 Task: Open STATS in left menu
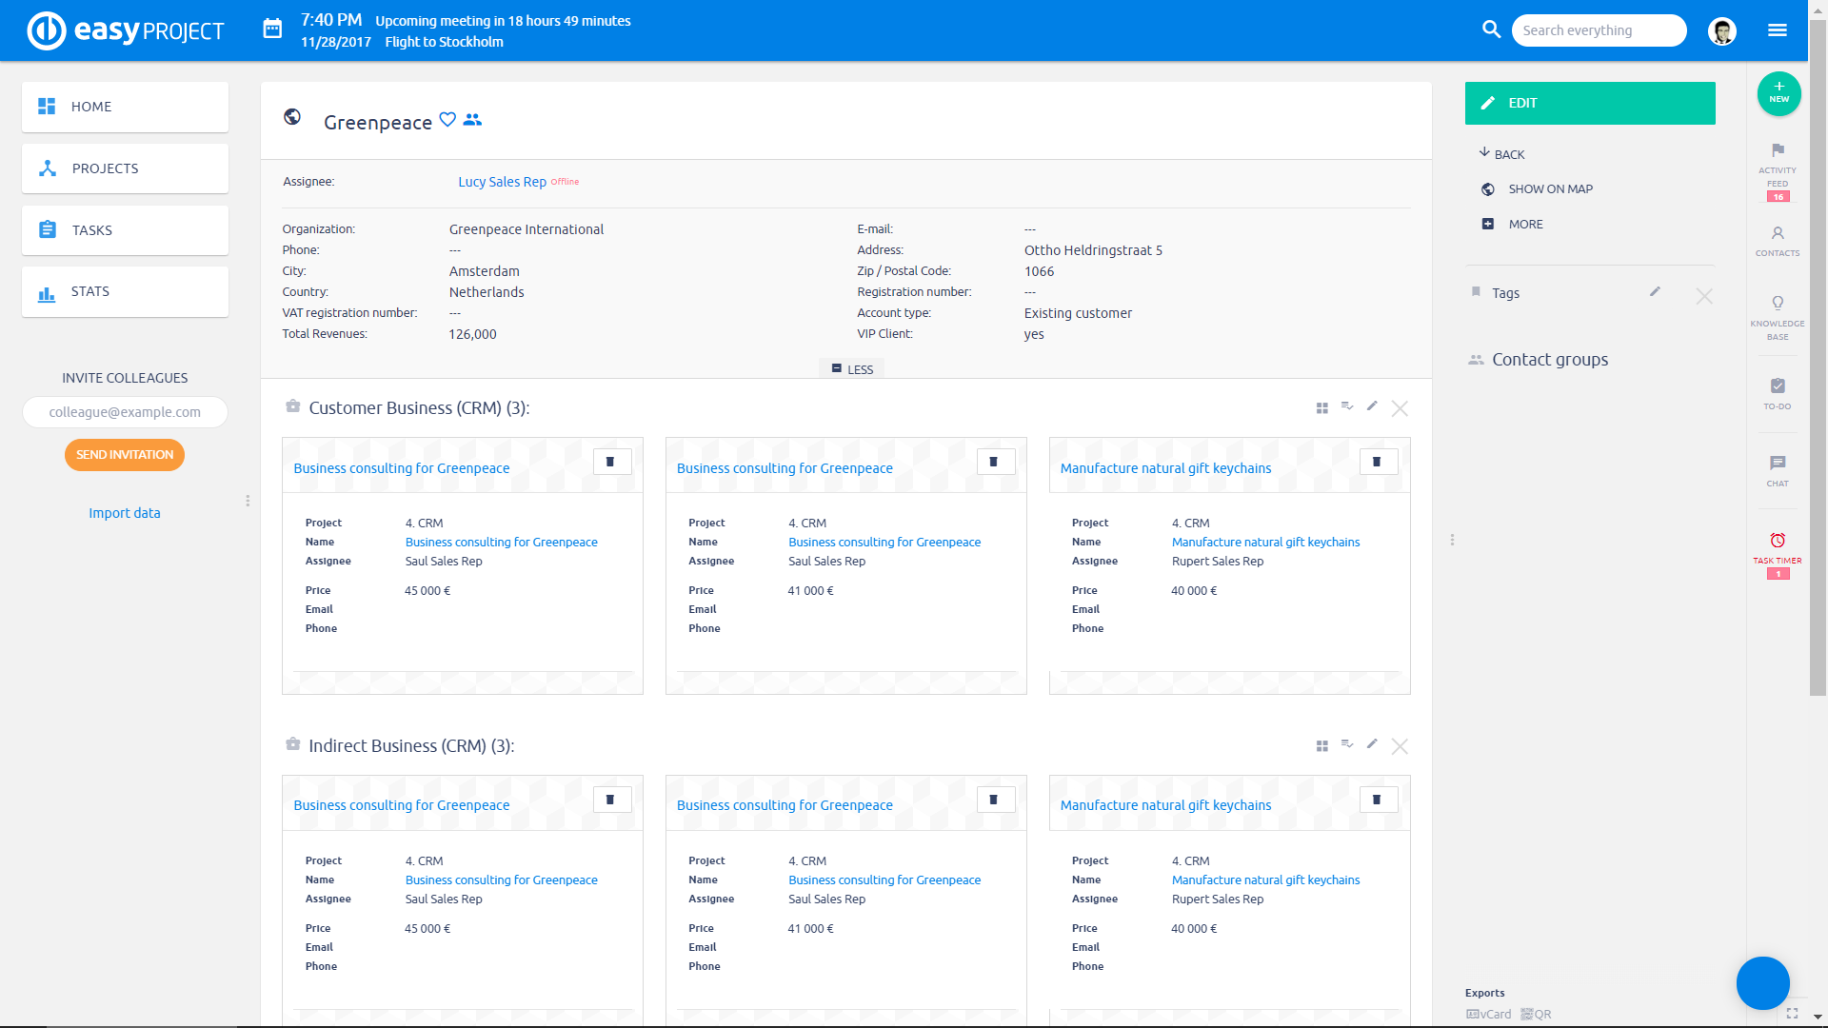click(125, 291)
